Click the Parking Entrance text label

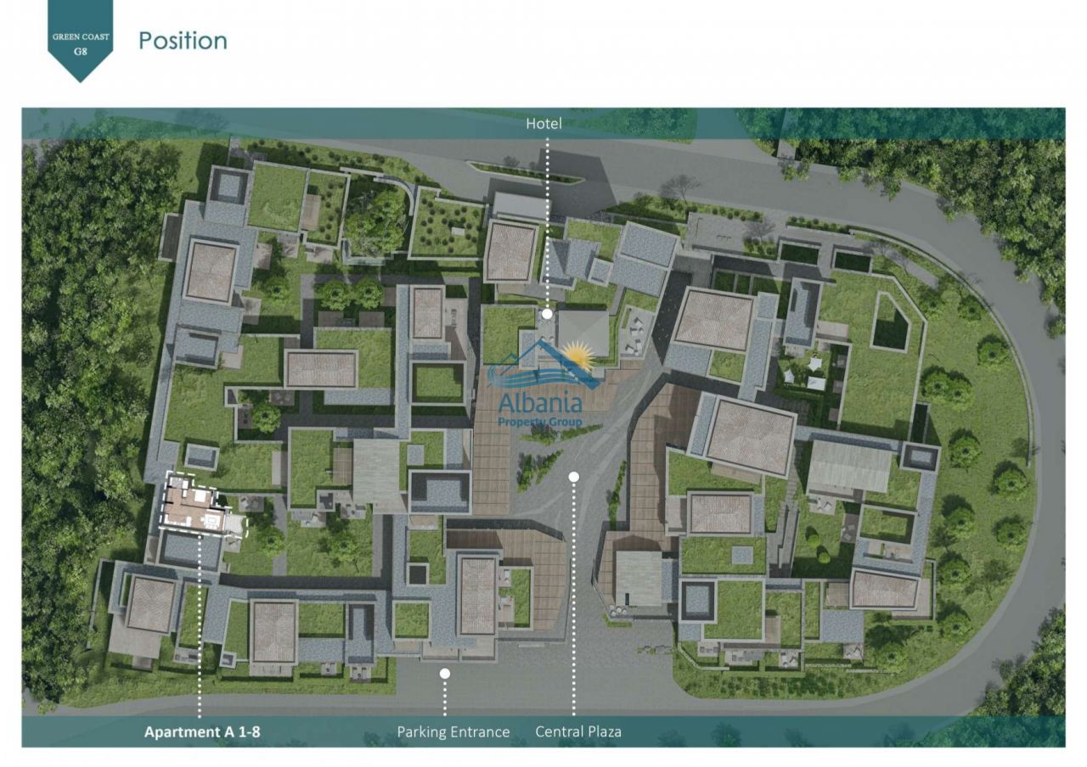tap(453, 731)
